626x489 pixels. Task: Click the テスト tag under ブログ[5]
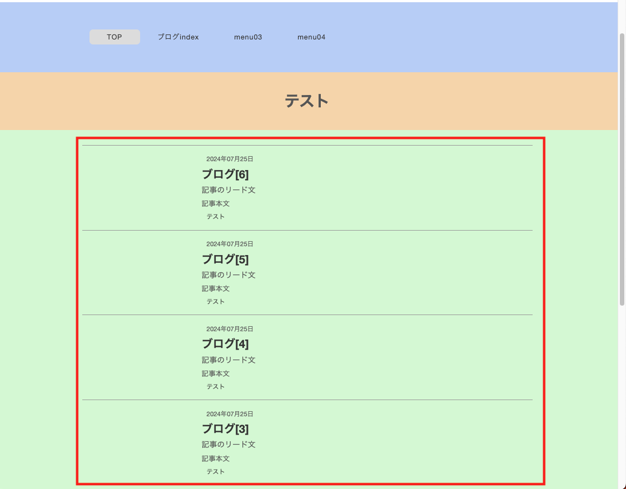point(216,302)
